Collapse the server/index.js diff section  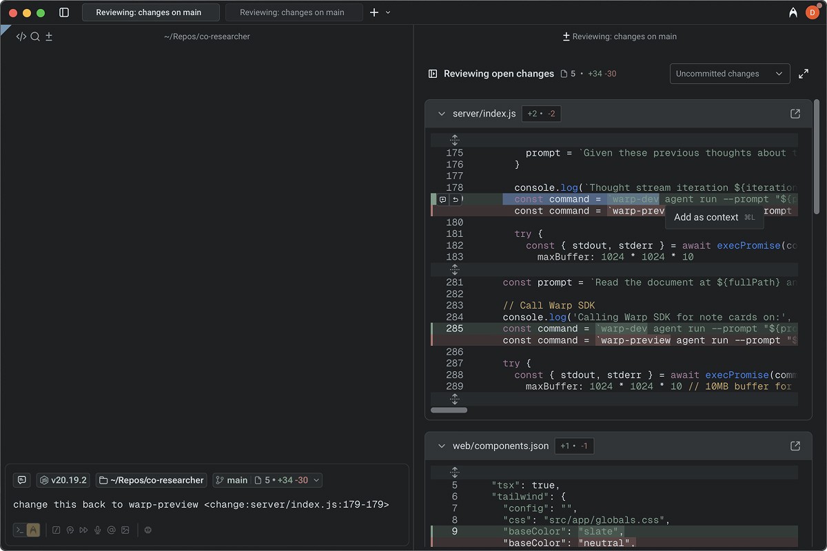[x=442, y=114]
